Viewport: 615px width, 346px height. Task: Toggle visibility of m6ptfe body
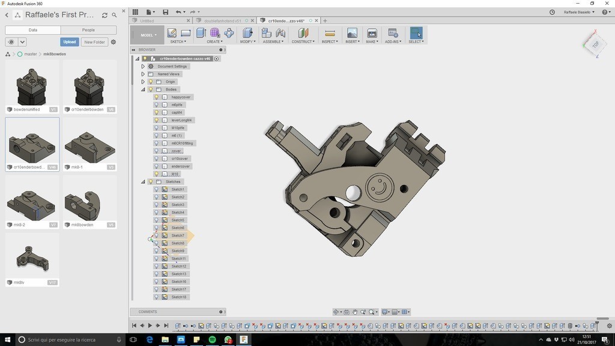(x=157, y=105)
